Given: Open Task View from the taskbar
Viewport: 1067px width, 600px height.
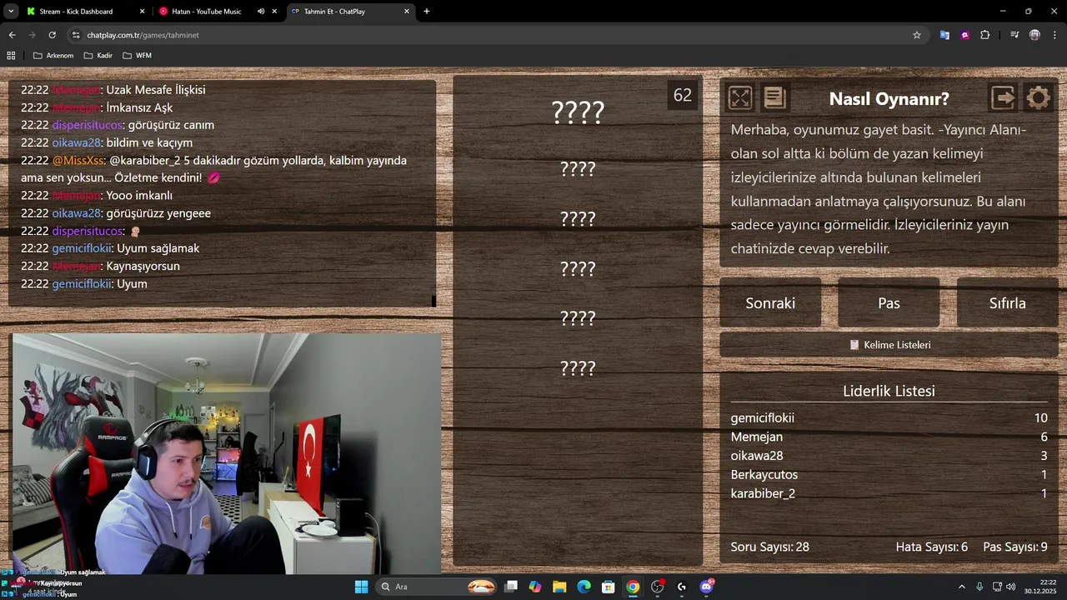Looking at the screenshot, I should tap(511, 587).
